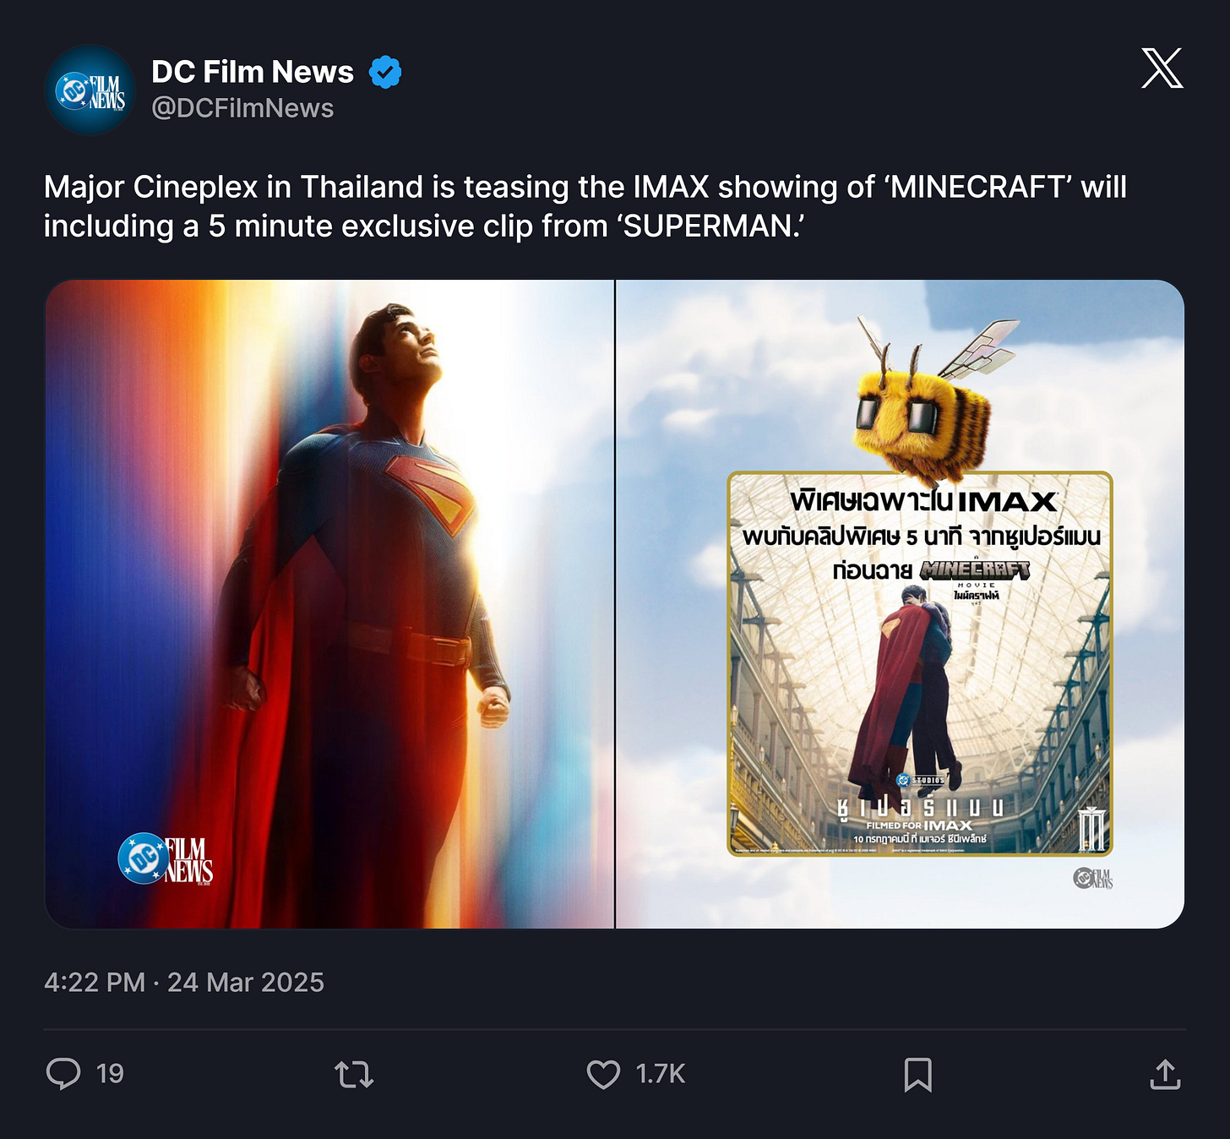Click the DC Film News watermark on the Superman image
This screenshot has width=1230, height=1139.
[x=166, y=859]
